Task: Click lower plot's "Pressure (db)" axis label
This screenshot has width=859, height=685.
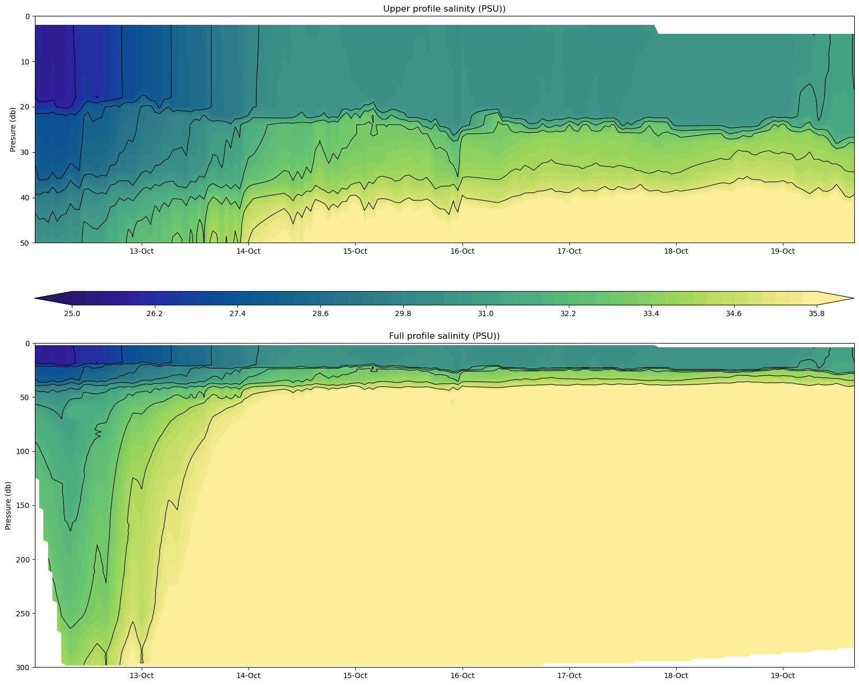Action: coord(8,505)
